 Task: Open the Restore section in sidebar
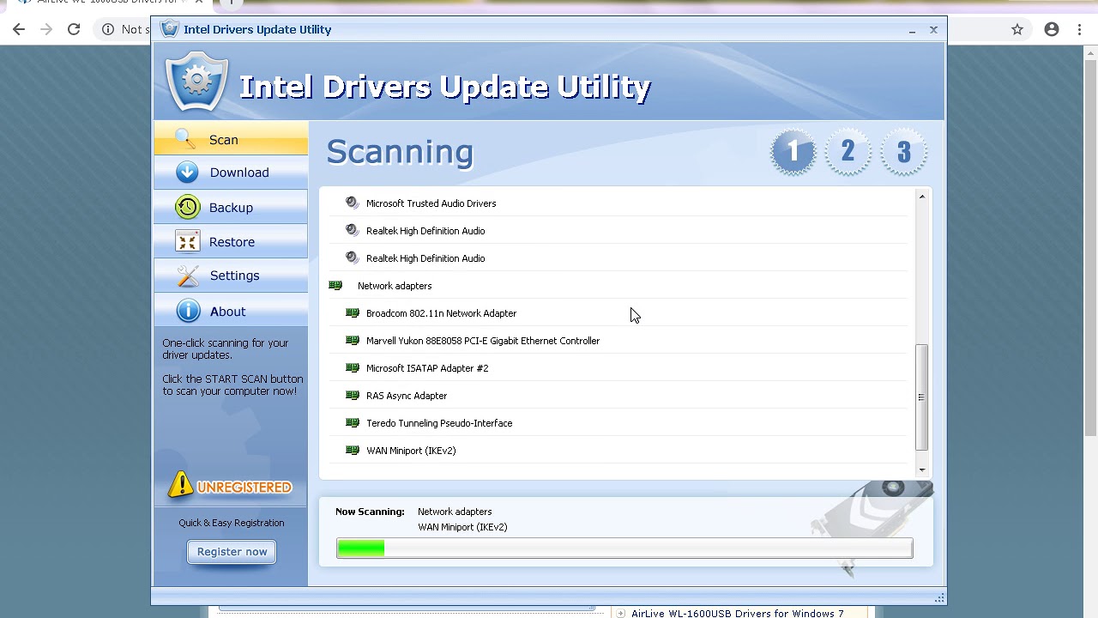tap(231, 242)
